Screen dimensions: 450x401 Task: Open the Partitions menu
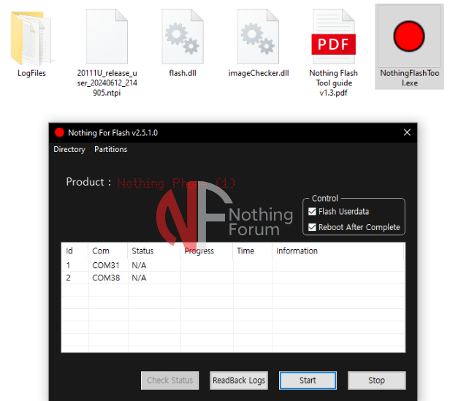point(110,149)
